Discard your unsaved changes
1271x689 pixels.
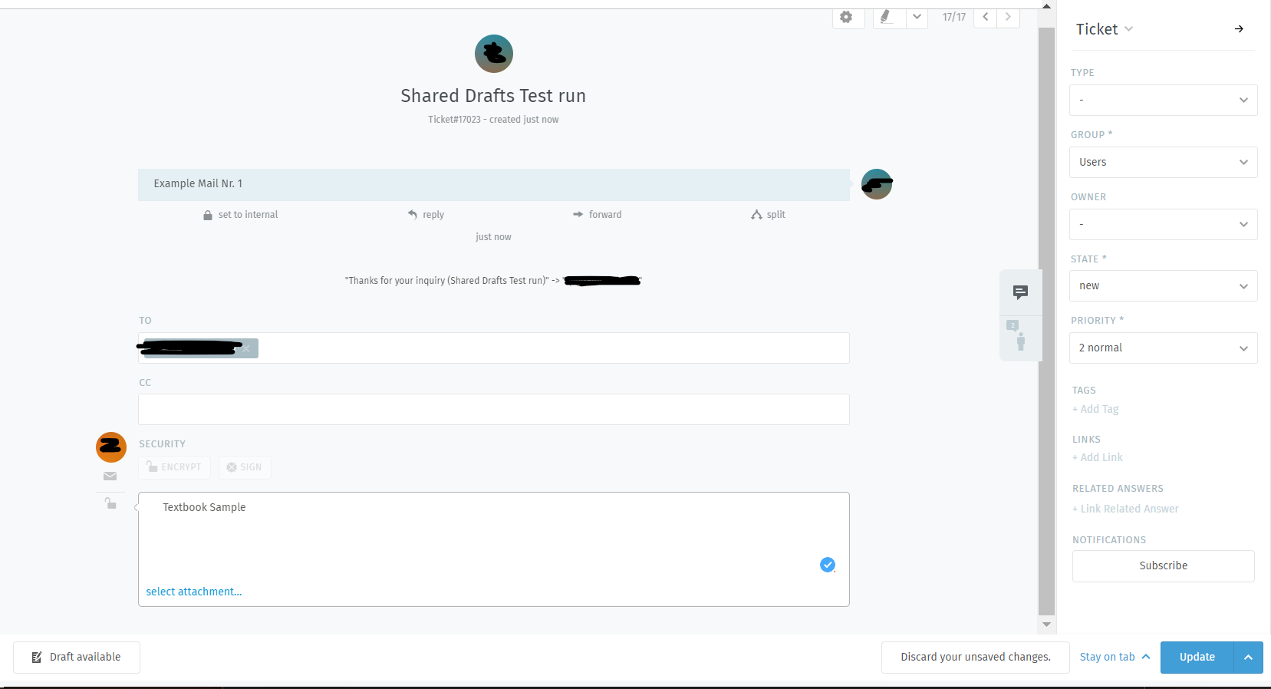pyautogui.click(x=975, y=658)
